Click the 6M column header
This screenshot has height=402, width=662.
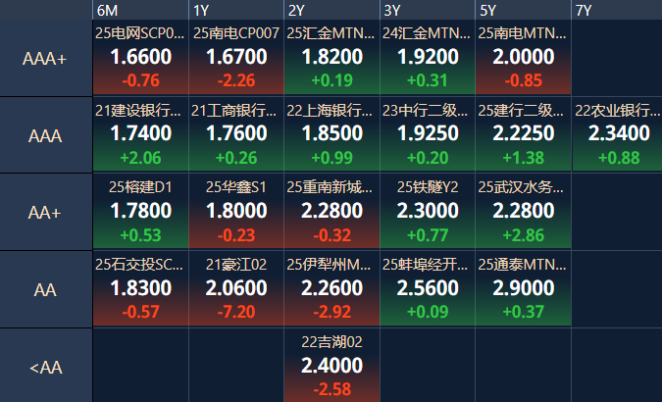click(140, 10)
